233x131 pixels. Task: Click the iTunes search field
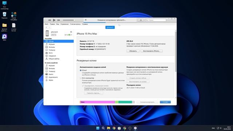(x=155, y=20)
